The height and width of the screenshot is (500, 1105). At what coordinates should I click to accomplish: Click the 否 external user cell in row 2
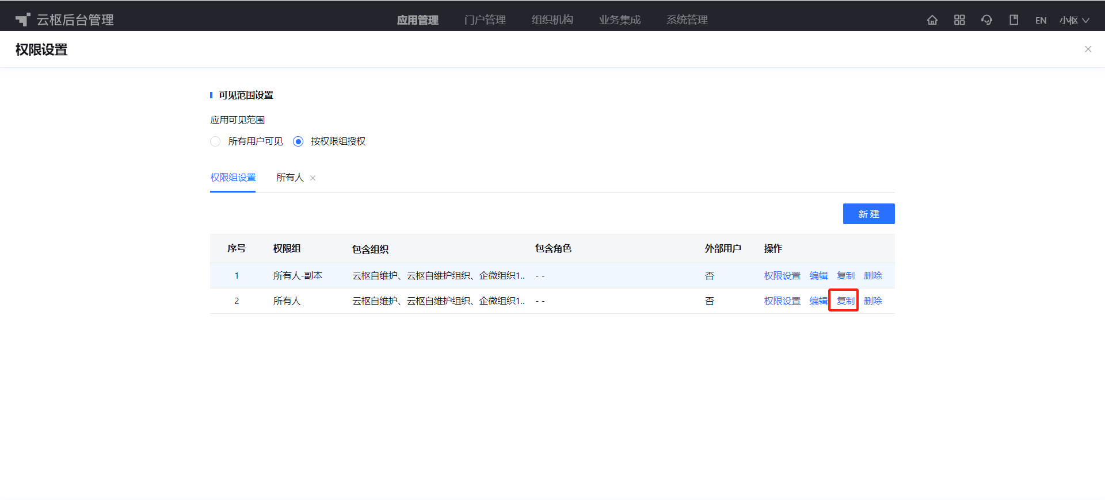[x=710, y=301]
